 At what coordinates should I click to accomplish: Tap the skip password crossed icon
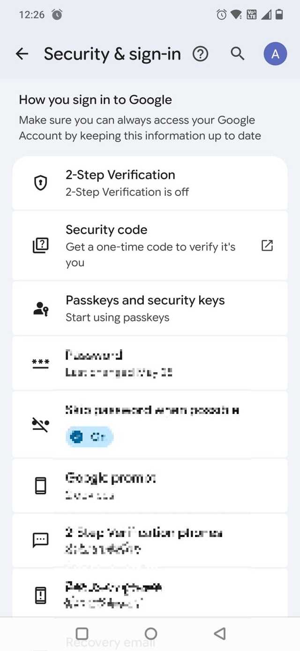(41, 425)
